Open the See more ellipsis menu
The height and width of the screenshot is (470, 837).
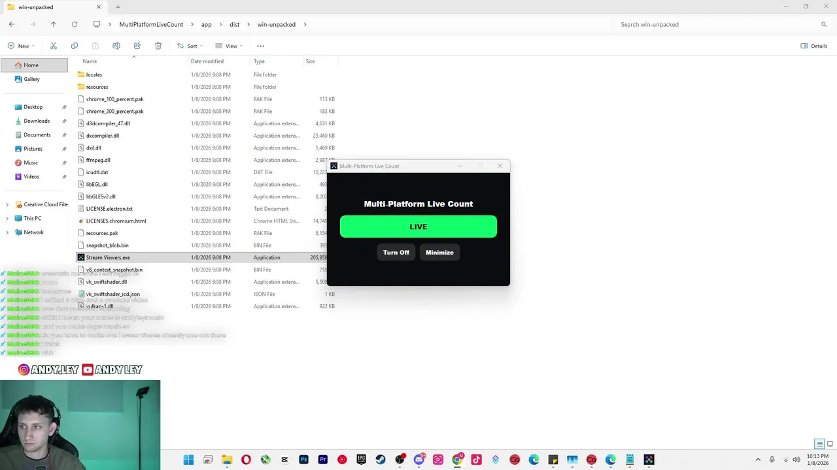pyautogui.click(x=261, y=46)
